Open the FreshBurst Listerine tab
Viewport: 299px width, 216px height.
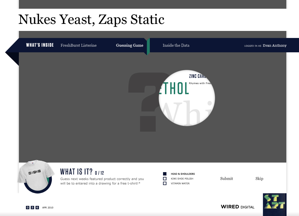coord(78,45)
